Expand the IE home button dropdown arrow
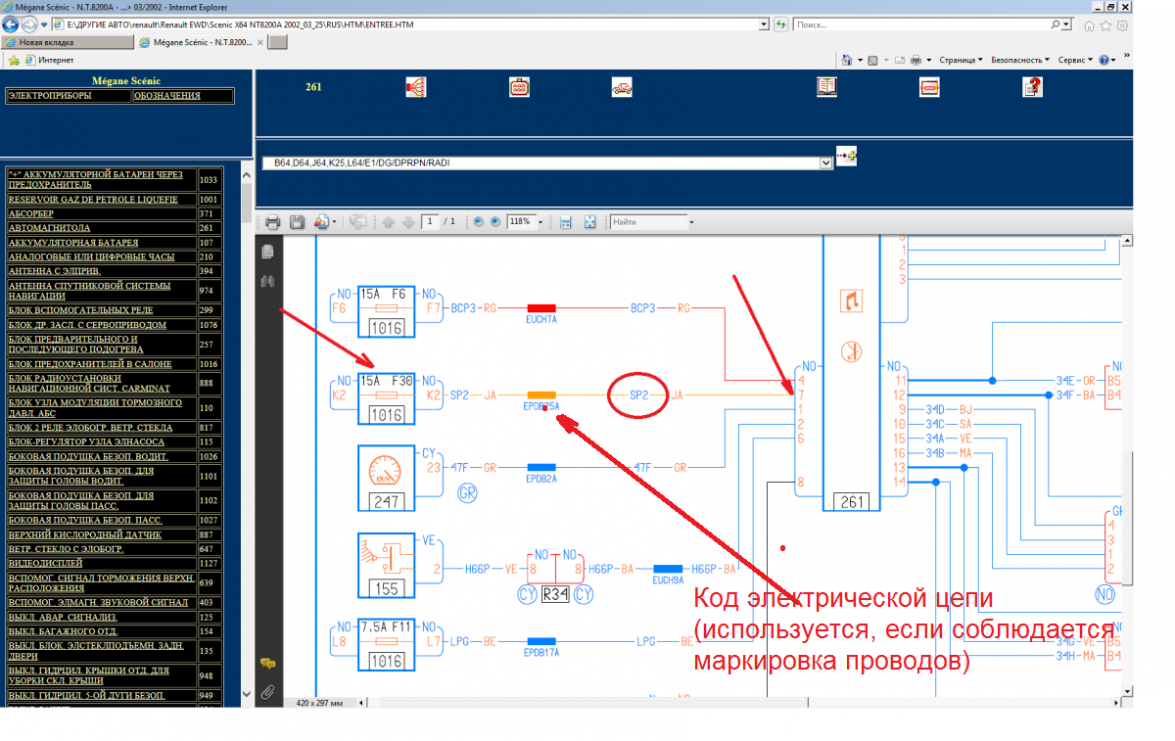This screenshot has height=741, width=1175. click(858, 60)
